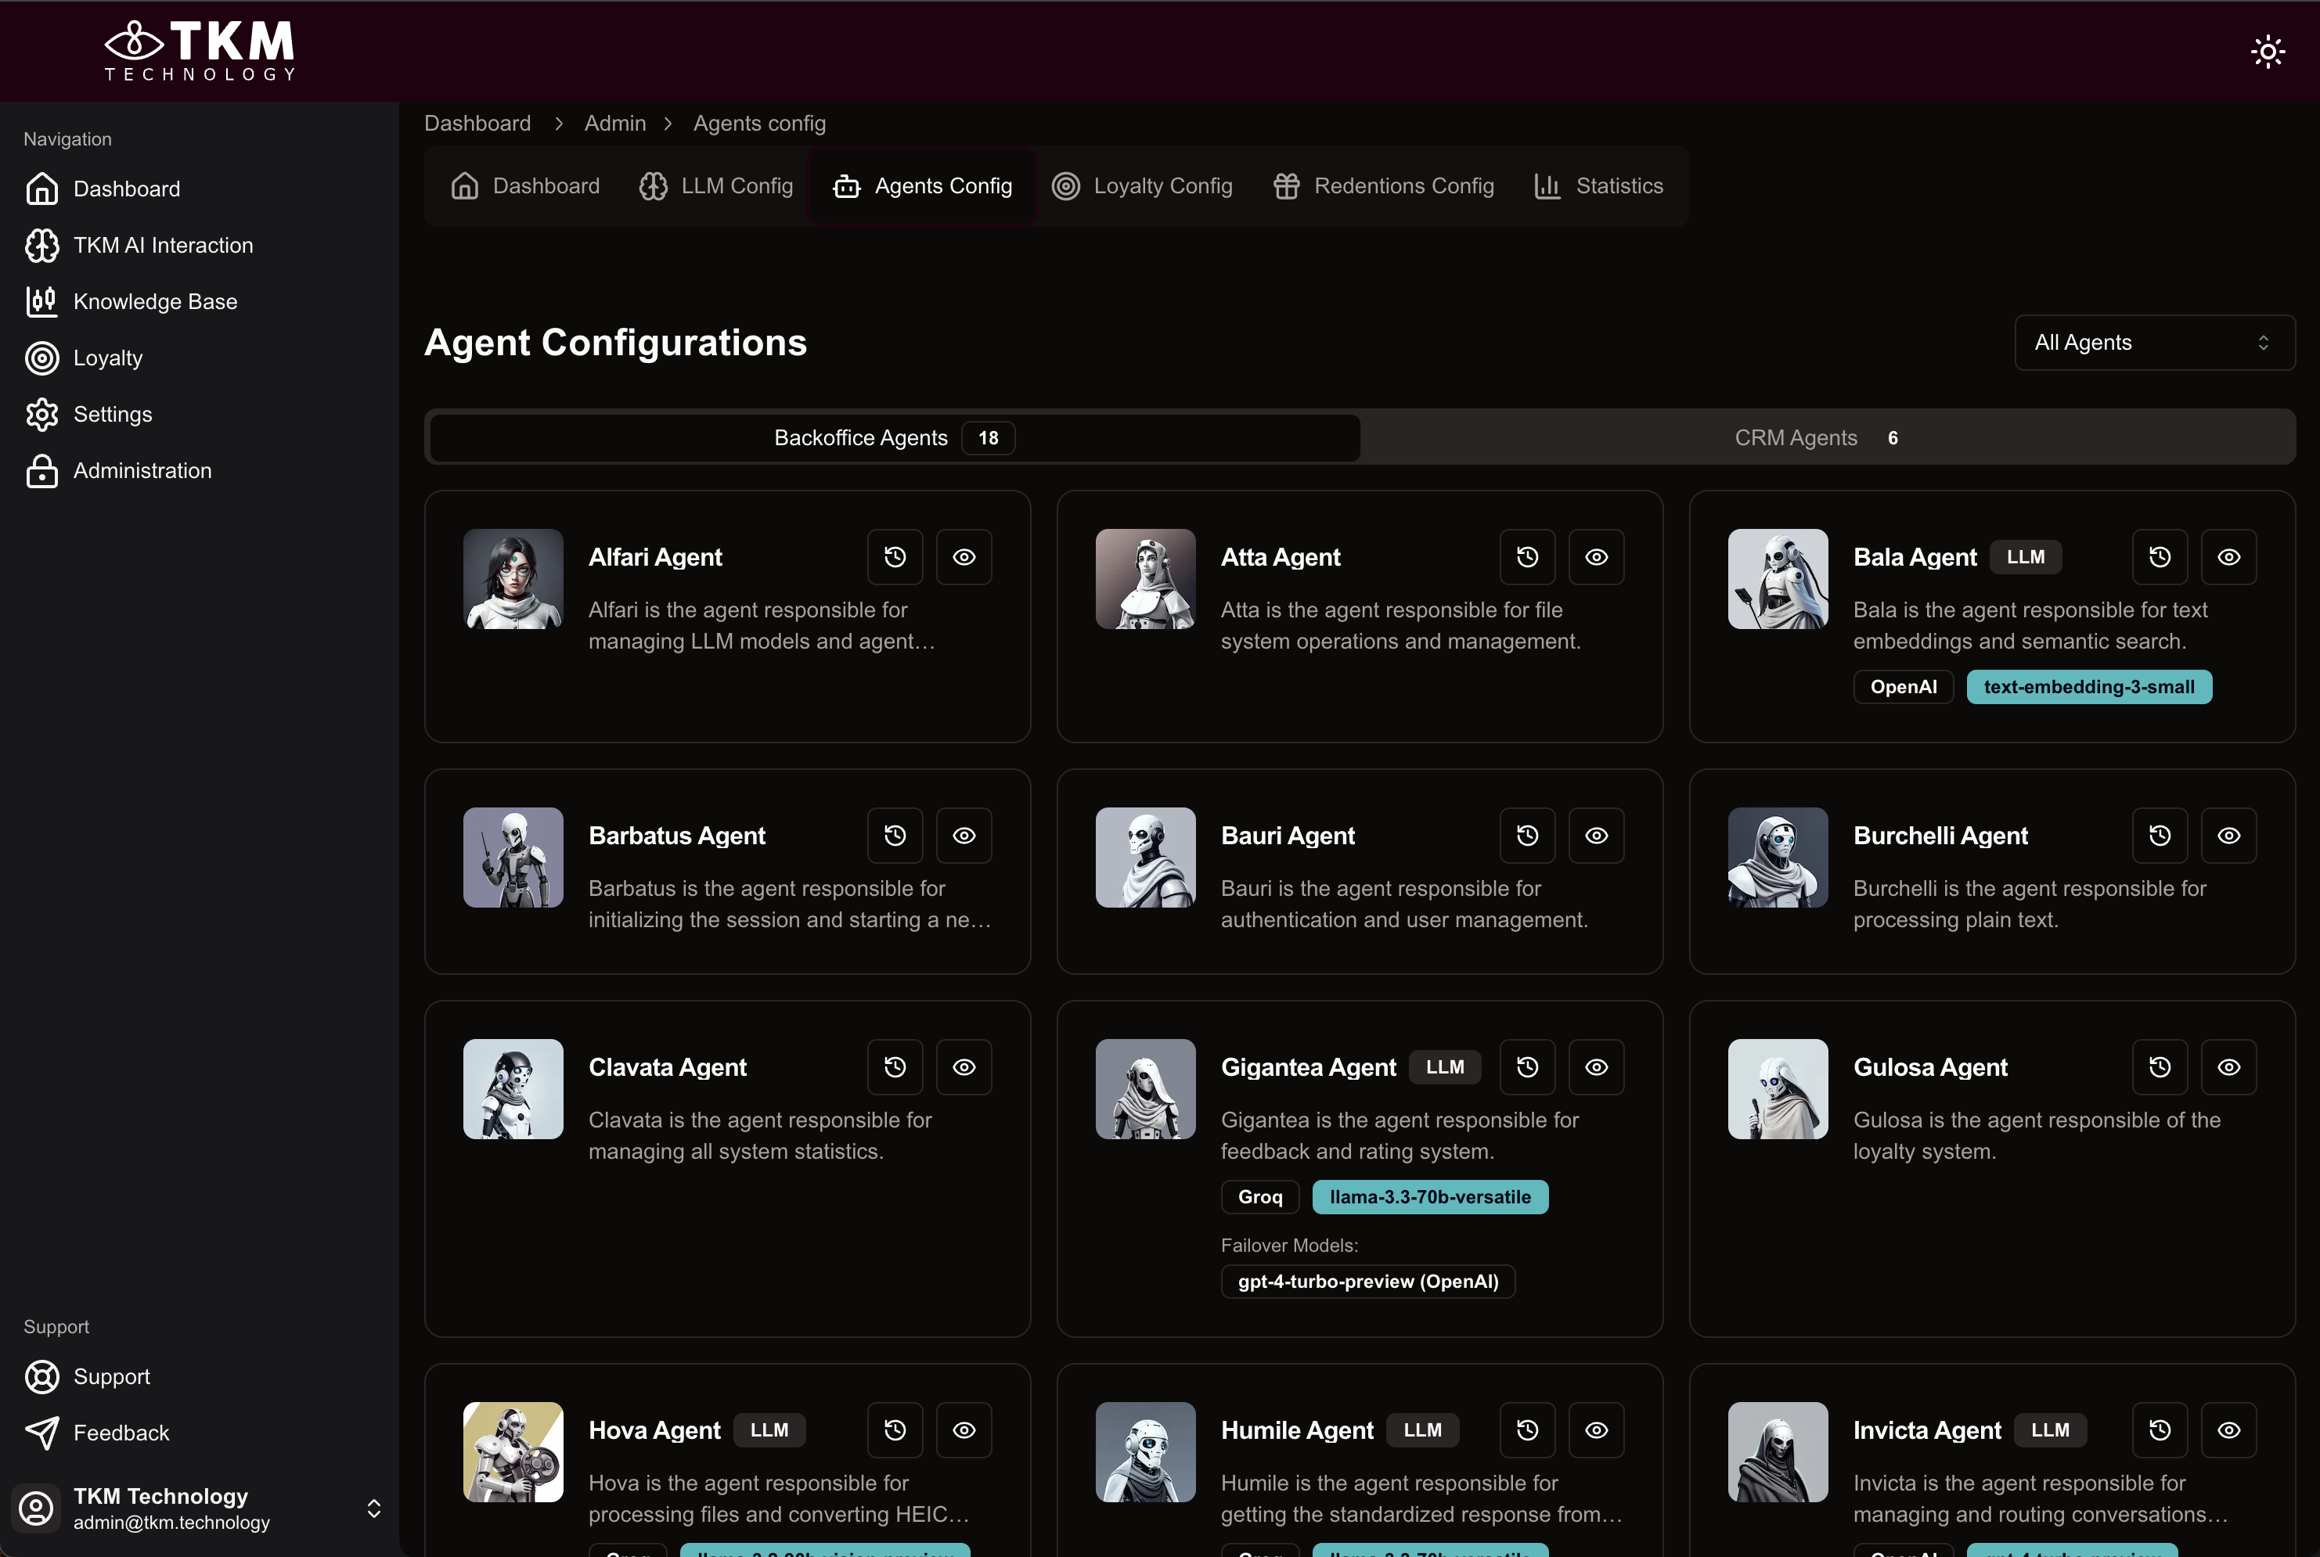The height and width of the screenshot is (1557, 2320).
Task: Toggle the eye icon on Bala Agent
Action: (x=2228, y=557)
